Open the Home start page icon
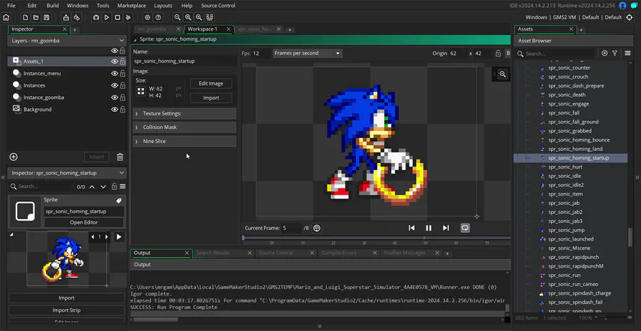 (6, 18)
